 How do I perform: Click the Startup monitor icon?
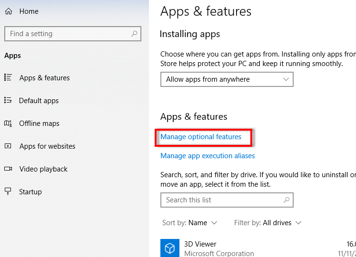8,192
